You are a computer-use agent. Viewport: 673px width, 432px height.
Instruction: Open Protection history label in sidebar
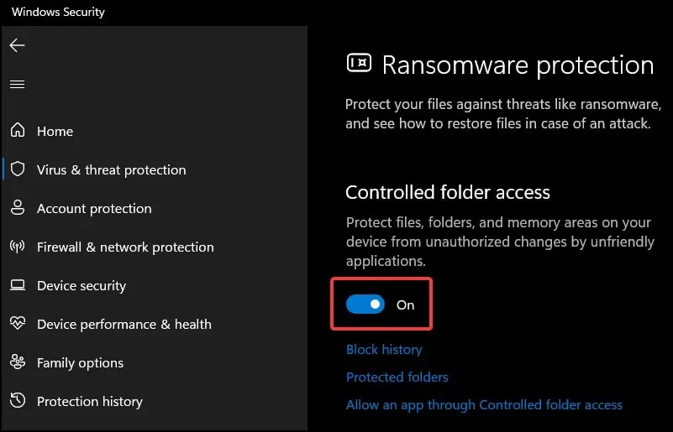(x=90, y=401)
